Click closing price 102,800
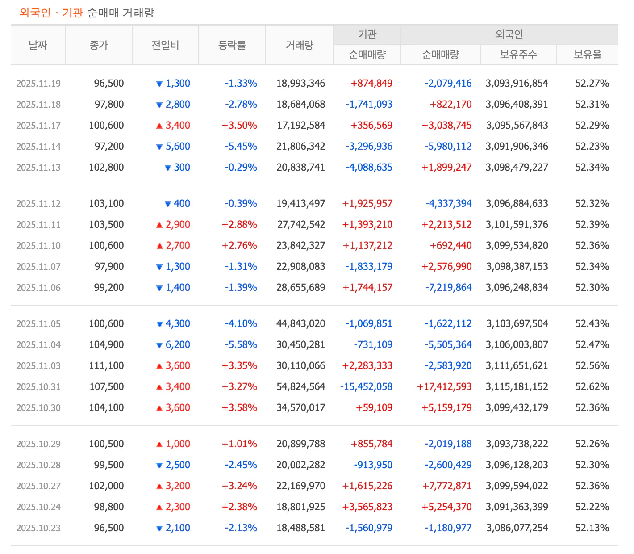Screen dimensions: 634x554 (106, 168)
